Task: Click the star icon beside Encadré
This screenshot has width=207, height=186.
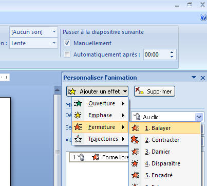Action: 135,175
